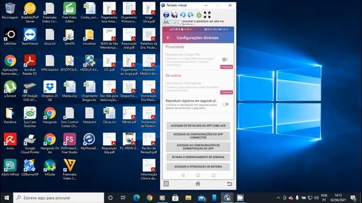The height and width of the screenshot is (203, 362).
Task: Open the notification center icon
Action: point(353,198)
